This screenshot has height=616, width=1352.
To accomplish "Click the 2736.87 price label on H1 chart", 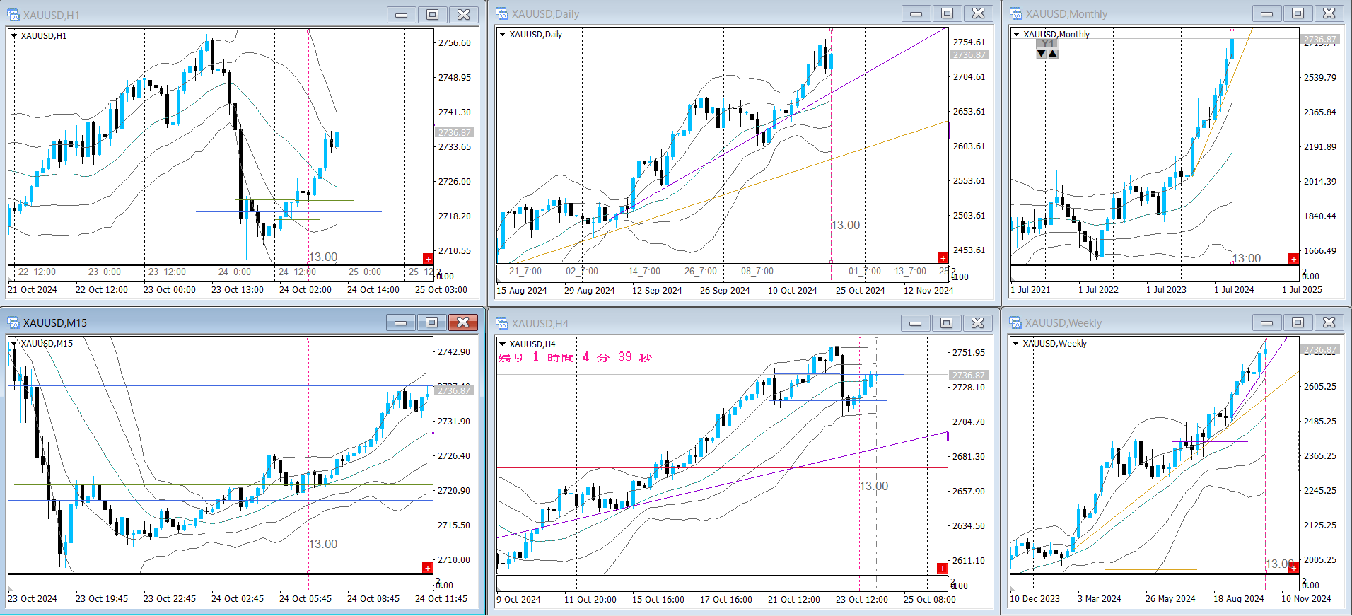I will (454, 133).
